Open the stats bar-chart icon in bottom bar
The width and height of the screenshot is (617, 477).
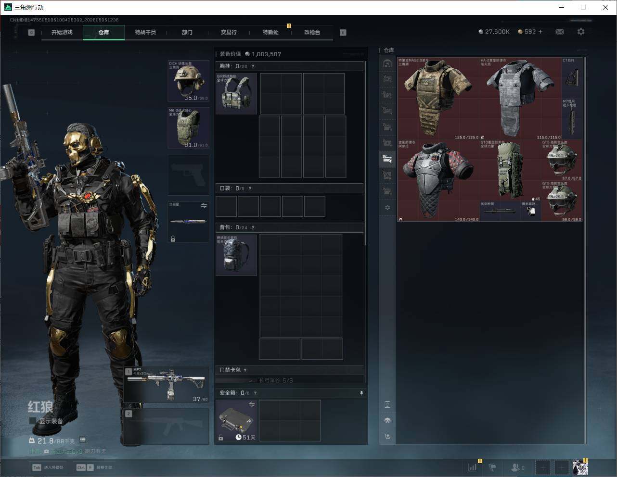coord(473,467)
